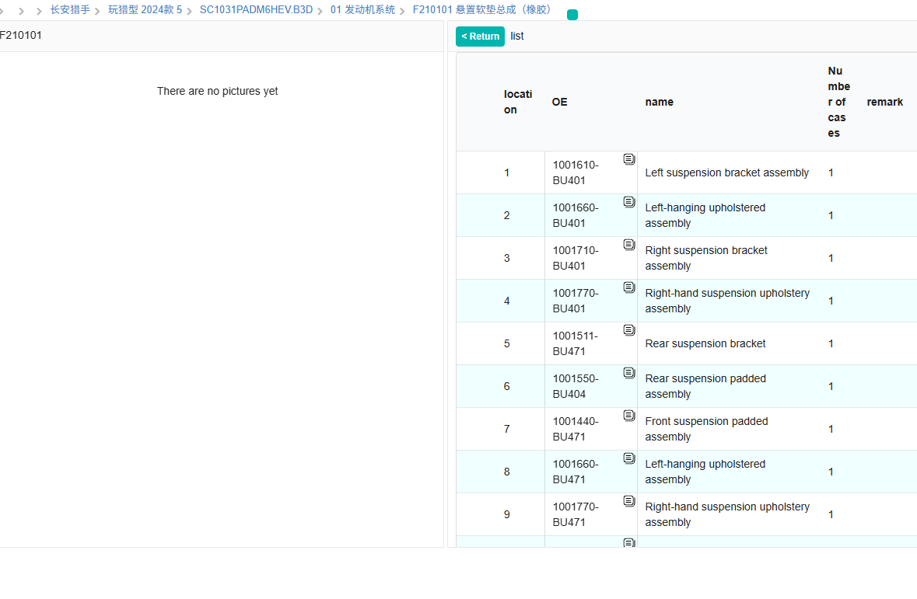917x599 pixels.
Task: Click copy icon next to 1001770-BU401
Action: [628, 287]
